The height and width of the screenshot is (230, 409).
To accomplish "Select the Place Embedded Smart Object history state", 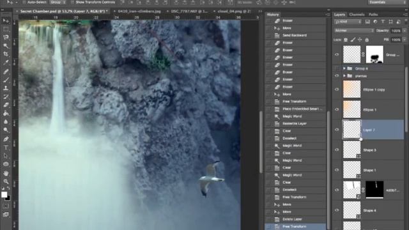I will (296, 109).
